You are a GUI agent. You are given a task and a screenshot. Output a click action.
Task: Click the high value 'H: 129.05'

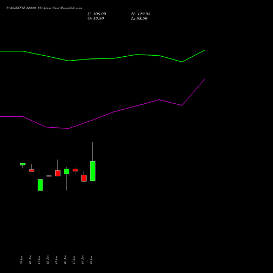140,14
